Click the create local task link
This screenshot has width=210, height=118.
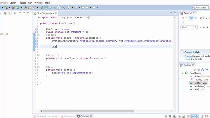187,59
